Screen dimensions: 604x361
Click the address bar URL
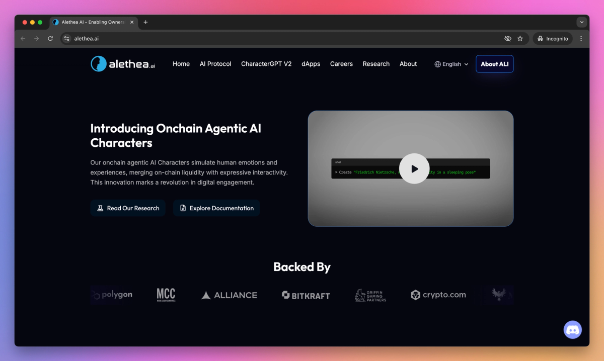[x=87, y=38]
